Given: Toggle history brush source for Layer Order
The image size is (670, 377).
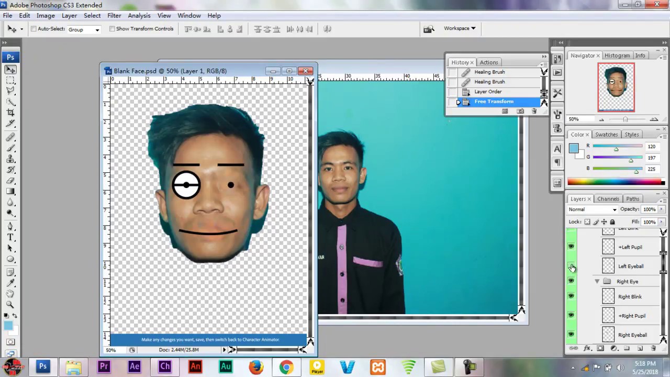Looking at the screenshot, I should 452,92.
